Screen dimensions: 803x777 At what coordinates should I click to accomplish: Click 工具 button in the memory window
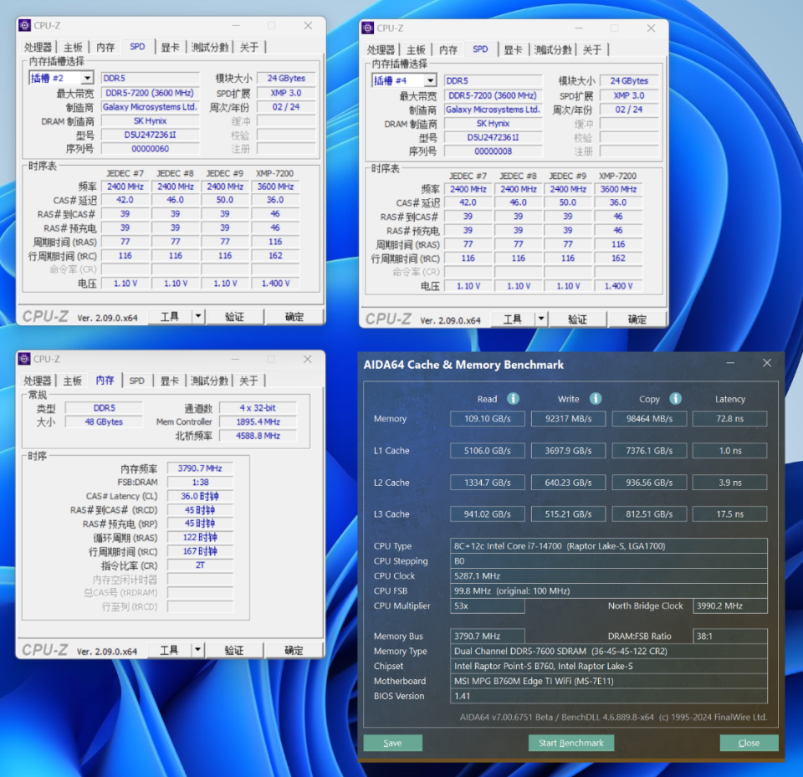[x=170, y=650]
